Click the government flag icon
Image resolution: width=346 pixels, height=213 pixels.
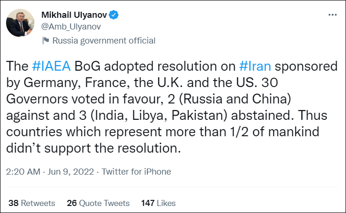click(x=46, y=40)
